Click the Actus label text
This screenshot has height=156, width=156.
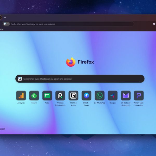(x=47, y=103)
